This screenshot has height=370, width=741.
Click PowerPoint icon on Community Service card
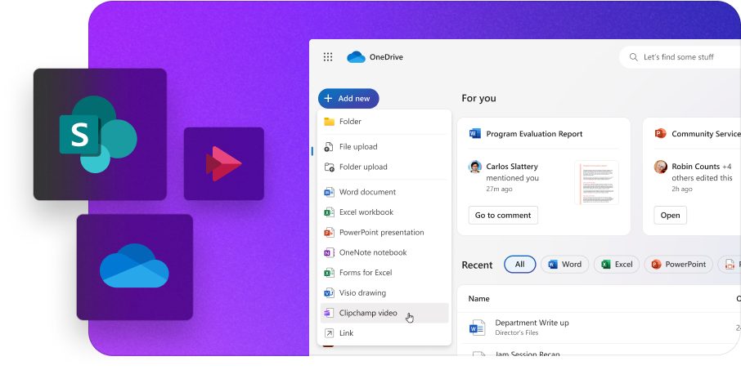click(660, 134)
